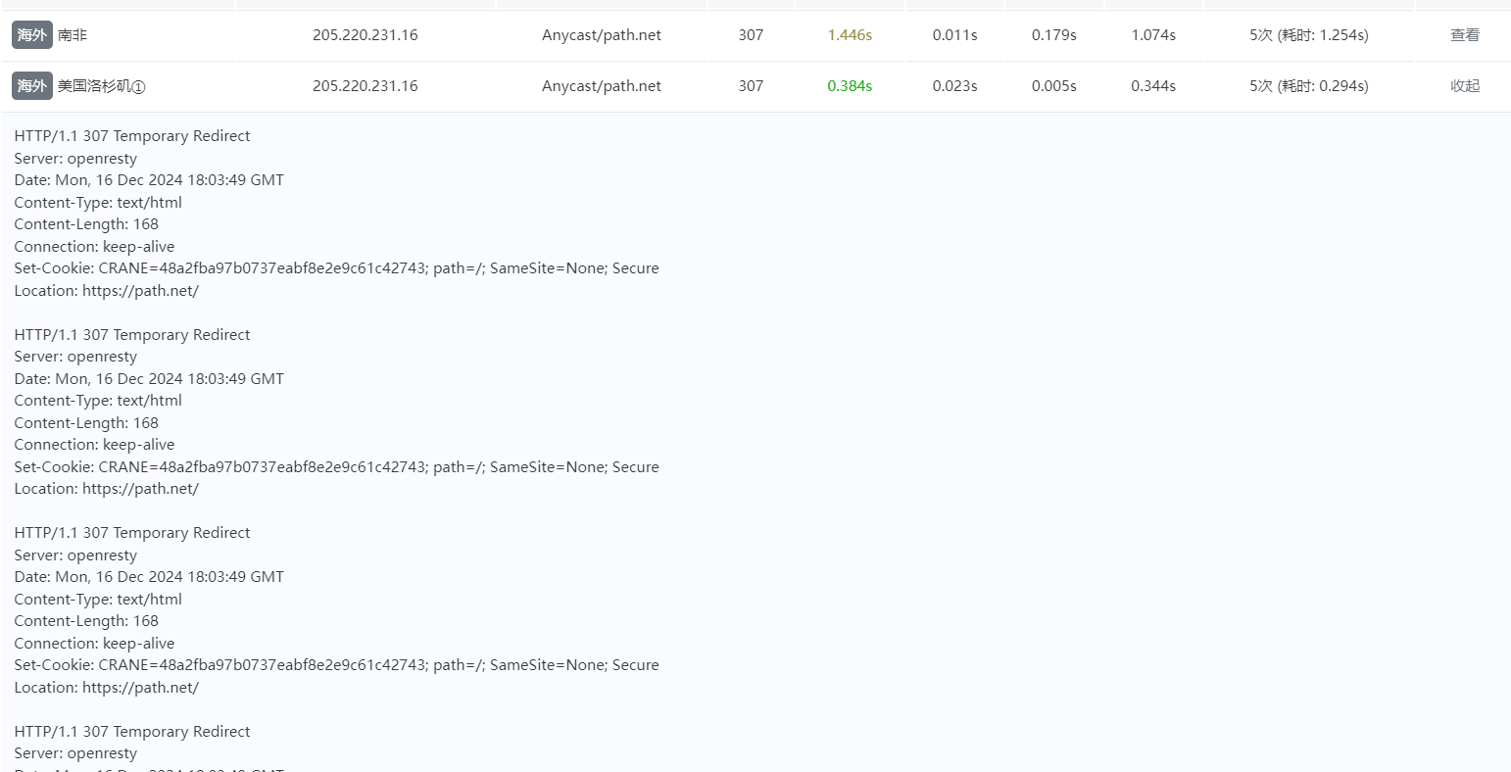The width and height of the screenshot is (1511, 772).
Task: Click the 海外 badge beside 美国洛杉矶
Action: (x=31, y=86)
